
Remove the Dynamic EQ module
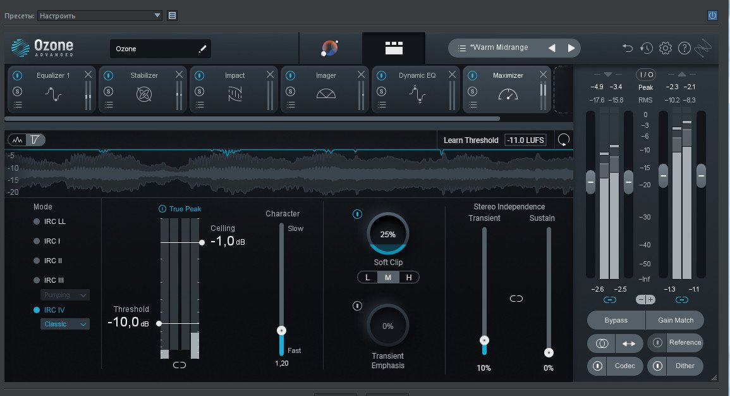pos(452,75)
